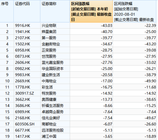
Task: Click stock name 卓越商企服务
Action: tap(53, 112)
